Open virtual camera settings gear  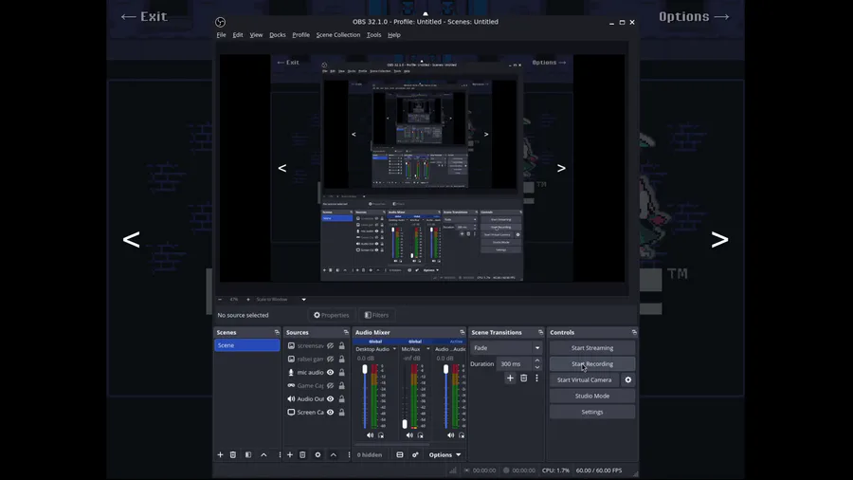[628, 379]
